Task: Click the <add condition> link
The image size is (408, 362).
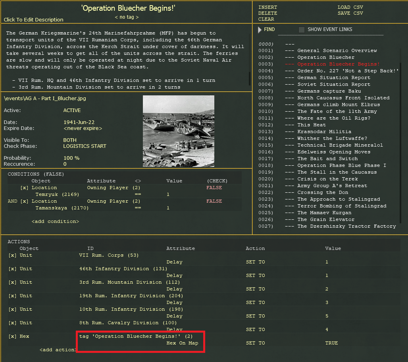Action: [55, 222]
